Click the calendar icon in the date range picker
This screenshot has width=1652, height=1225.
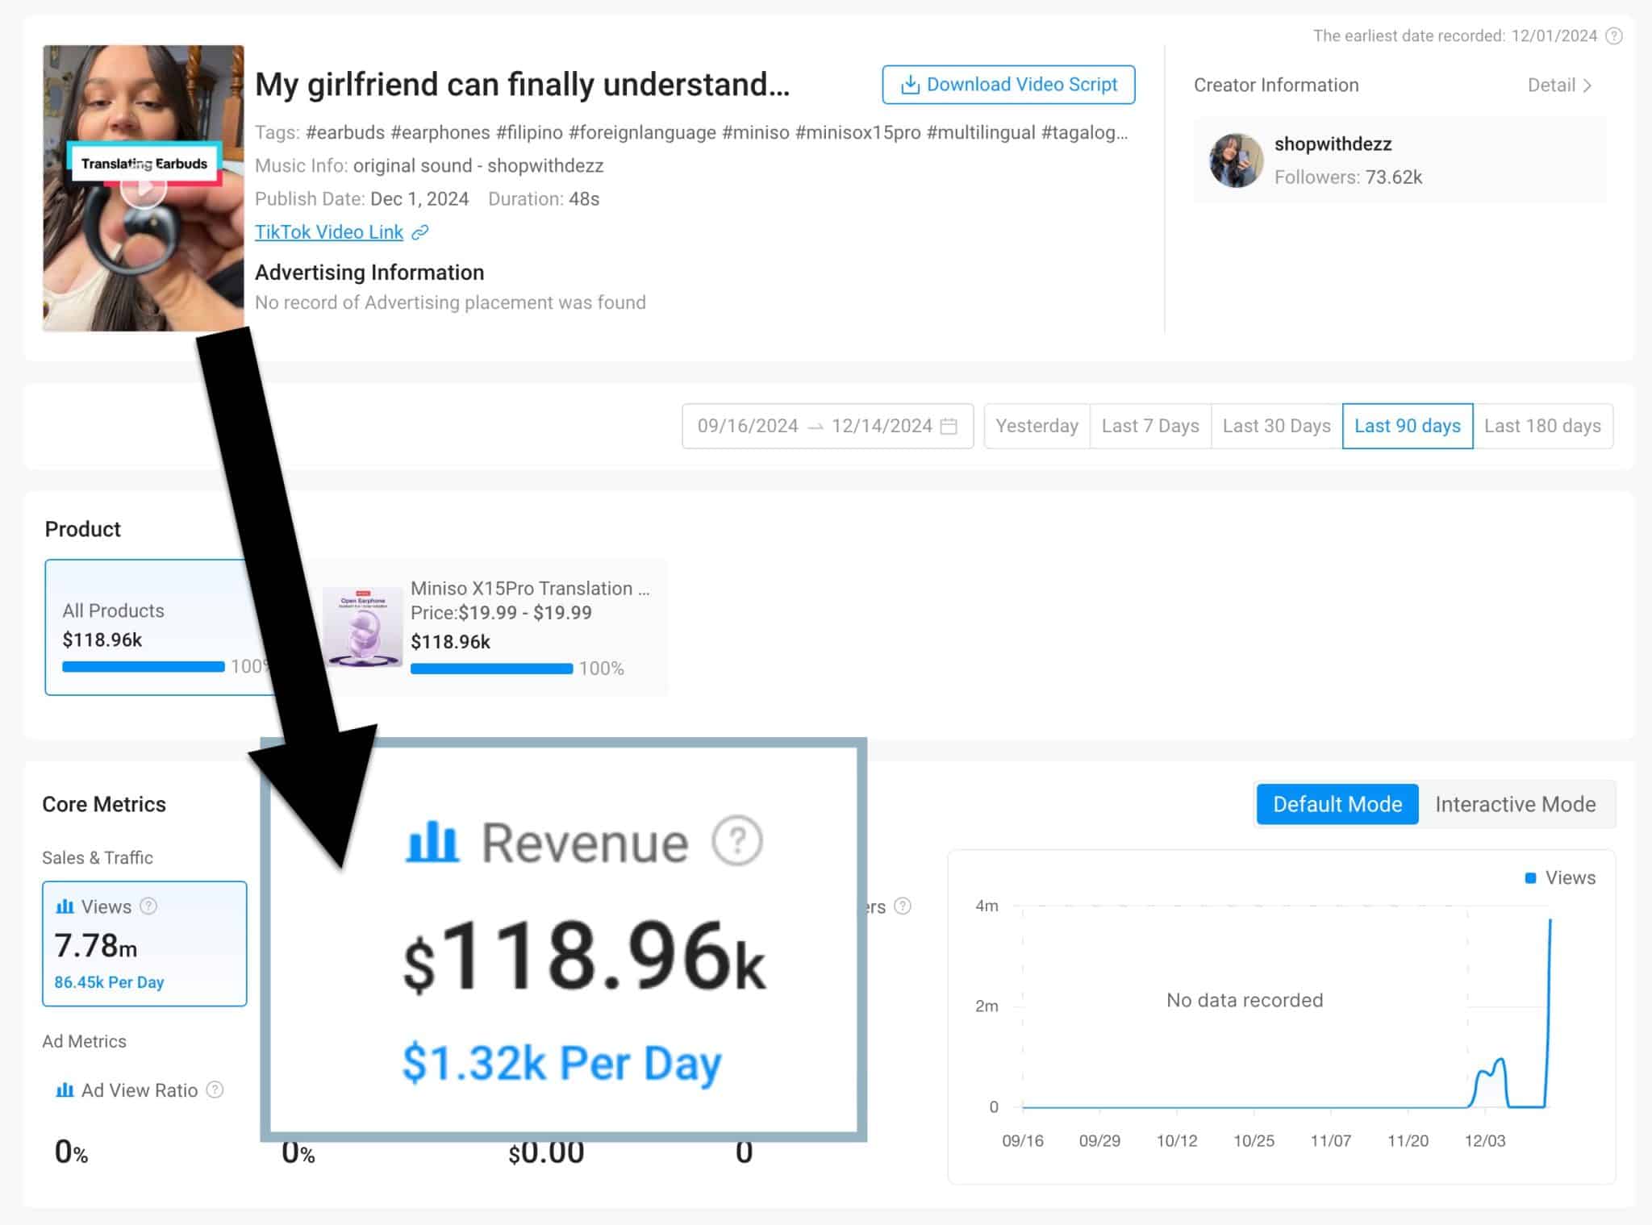pyautogui.click(x=949, y=426)
